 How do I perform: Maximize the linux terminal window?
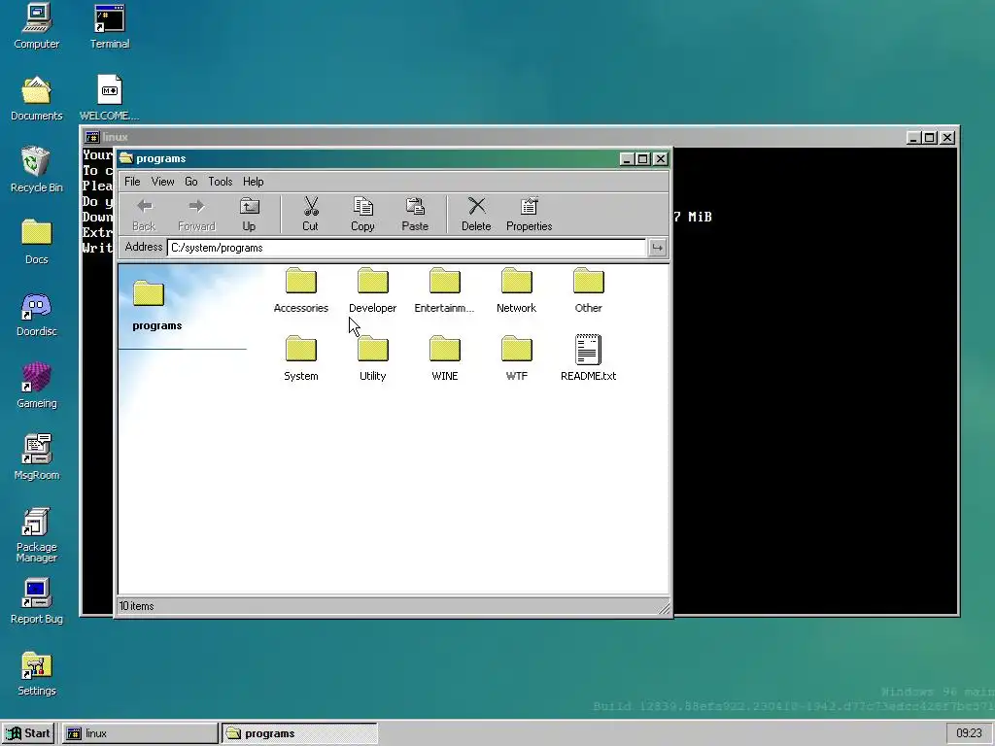click(x=930, y=138)
